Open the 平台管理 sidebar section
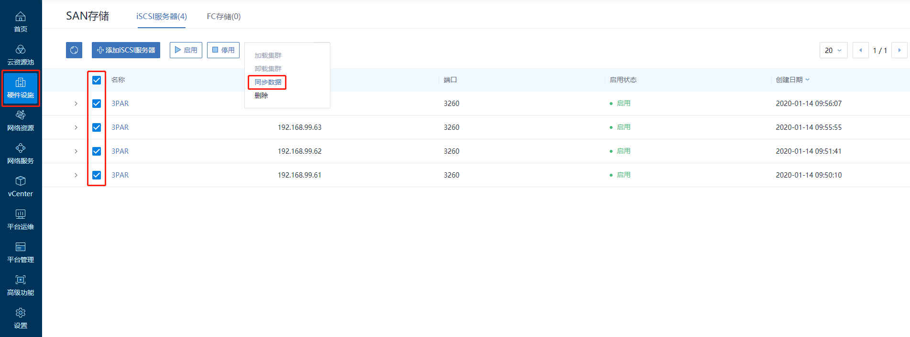The width and height of the screenshot is (910, 337). click(x=21, y=253)
